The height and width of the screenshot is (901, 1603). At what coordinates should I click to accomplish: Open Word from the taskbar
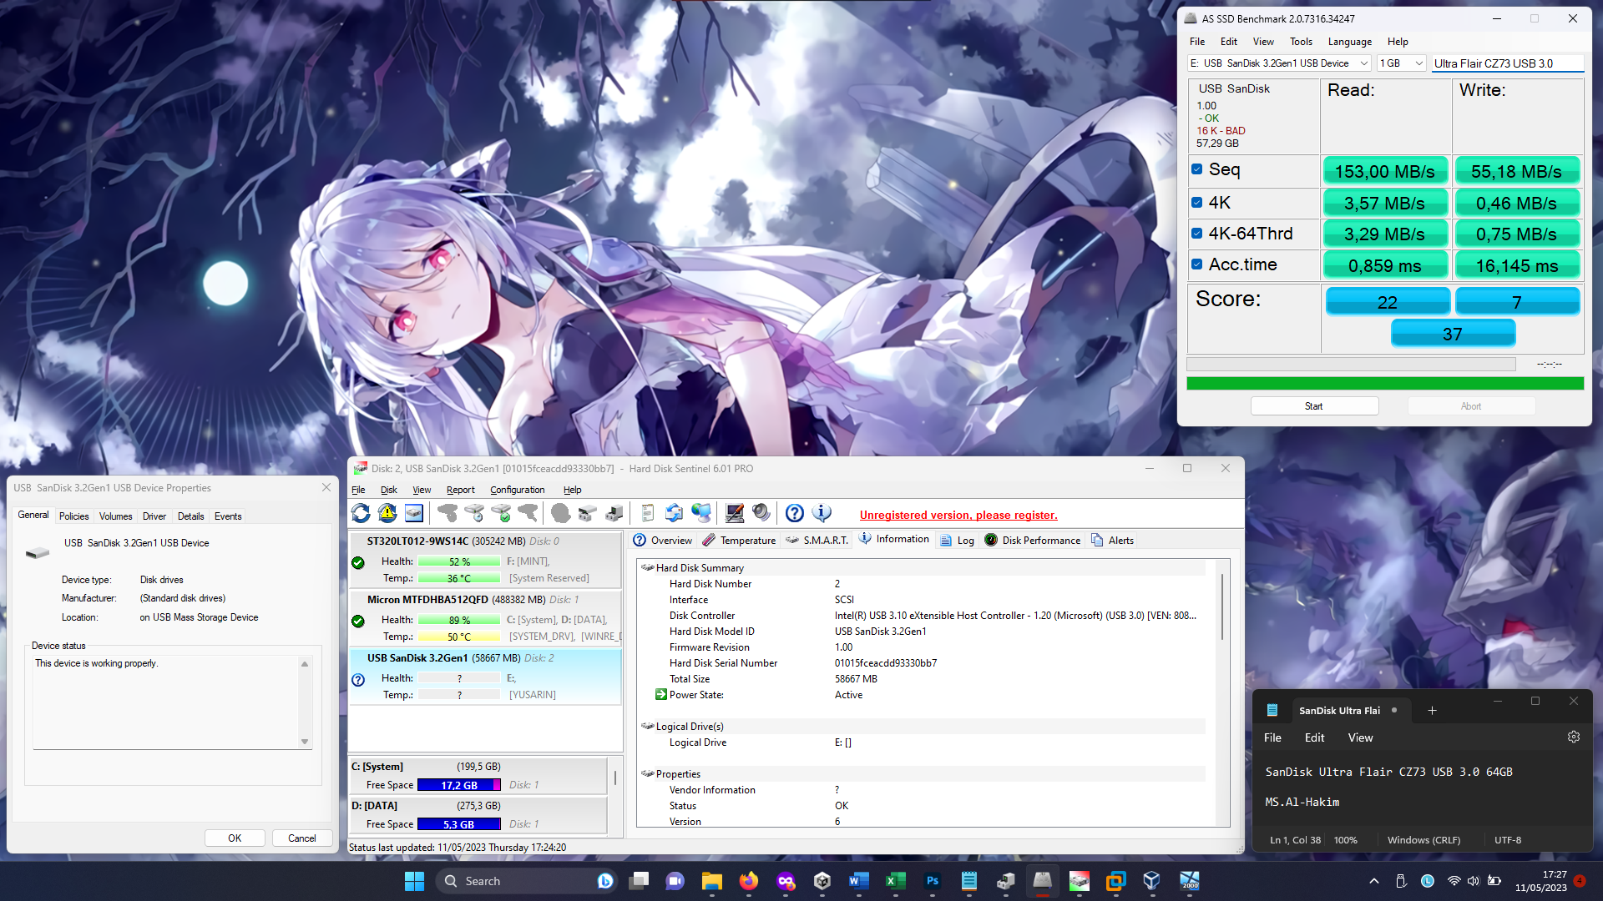point(859,881)
